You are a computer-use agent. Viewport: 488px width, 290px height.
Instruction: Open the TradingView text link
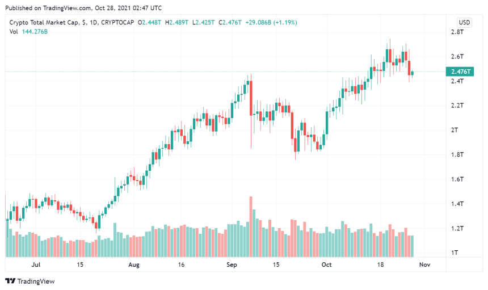tap(36, 281)
